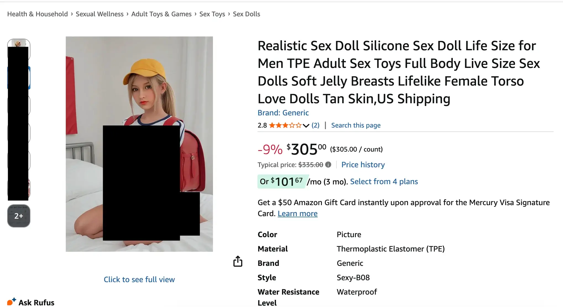Viewport: 563px width, 307px height.
Task: Click the last breadcrumb category link
Action: 246,14
